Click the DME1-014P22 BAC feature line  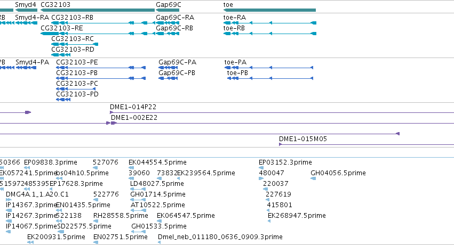click(282, 112)
